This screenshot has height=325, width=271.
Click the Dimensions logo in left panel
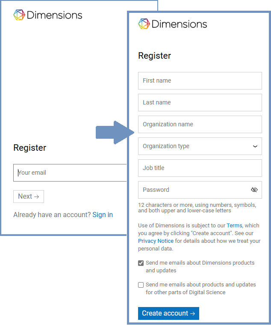coord(47,15)
